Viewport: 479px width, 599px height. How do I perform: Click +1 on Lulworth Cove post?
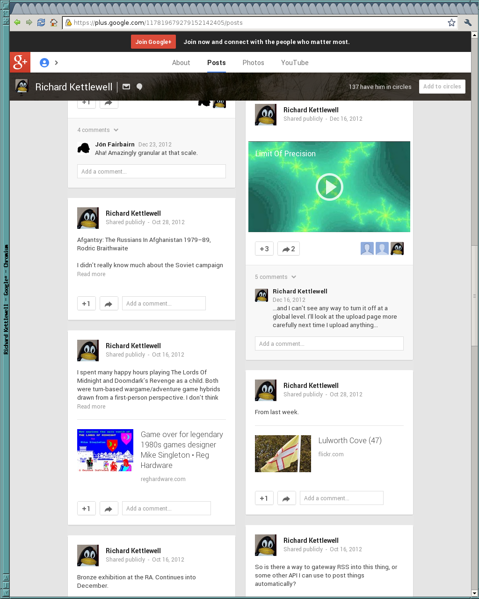pyautogui.click(x=264, y=498)
